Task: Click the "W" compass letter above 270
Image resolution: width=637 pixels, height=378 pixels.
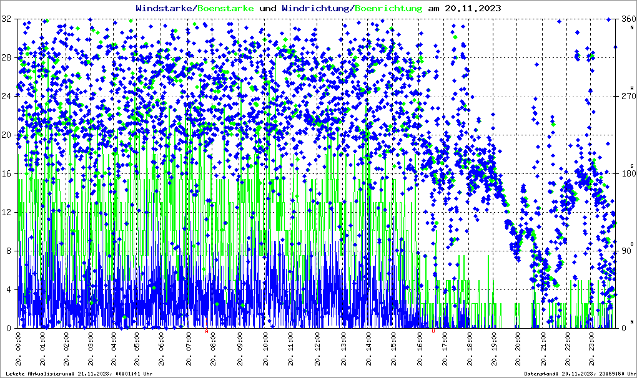Action: click(x=632, y=87)
